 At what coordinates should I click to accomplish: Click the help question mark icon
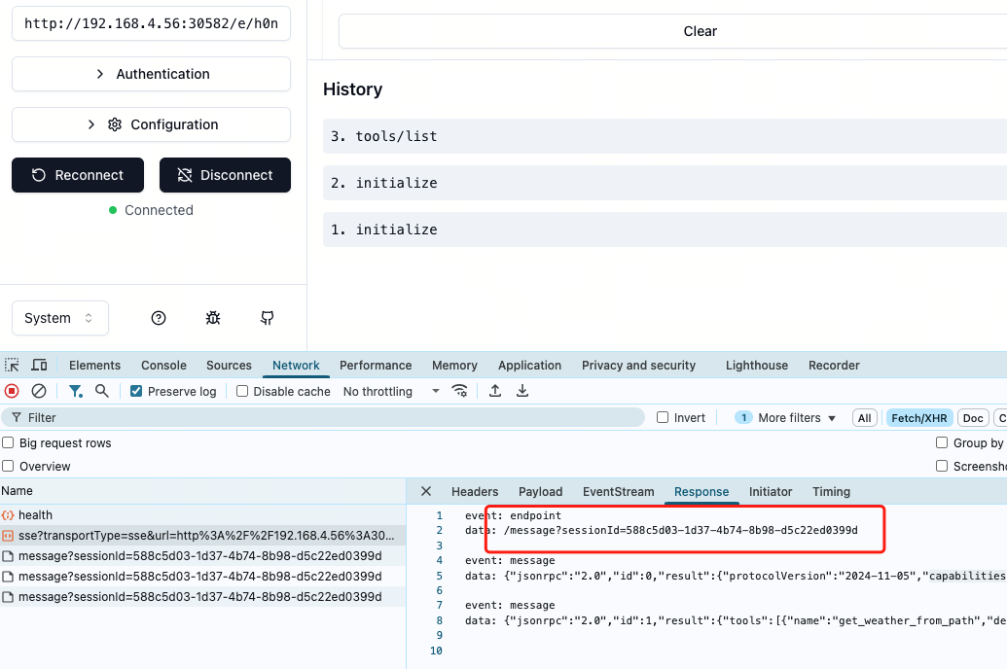159,318
